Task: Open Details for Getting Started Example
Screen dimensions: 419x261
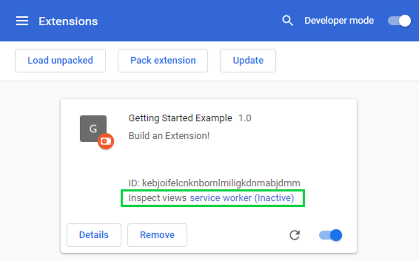Action: 94,235
